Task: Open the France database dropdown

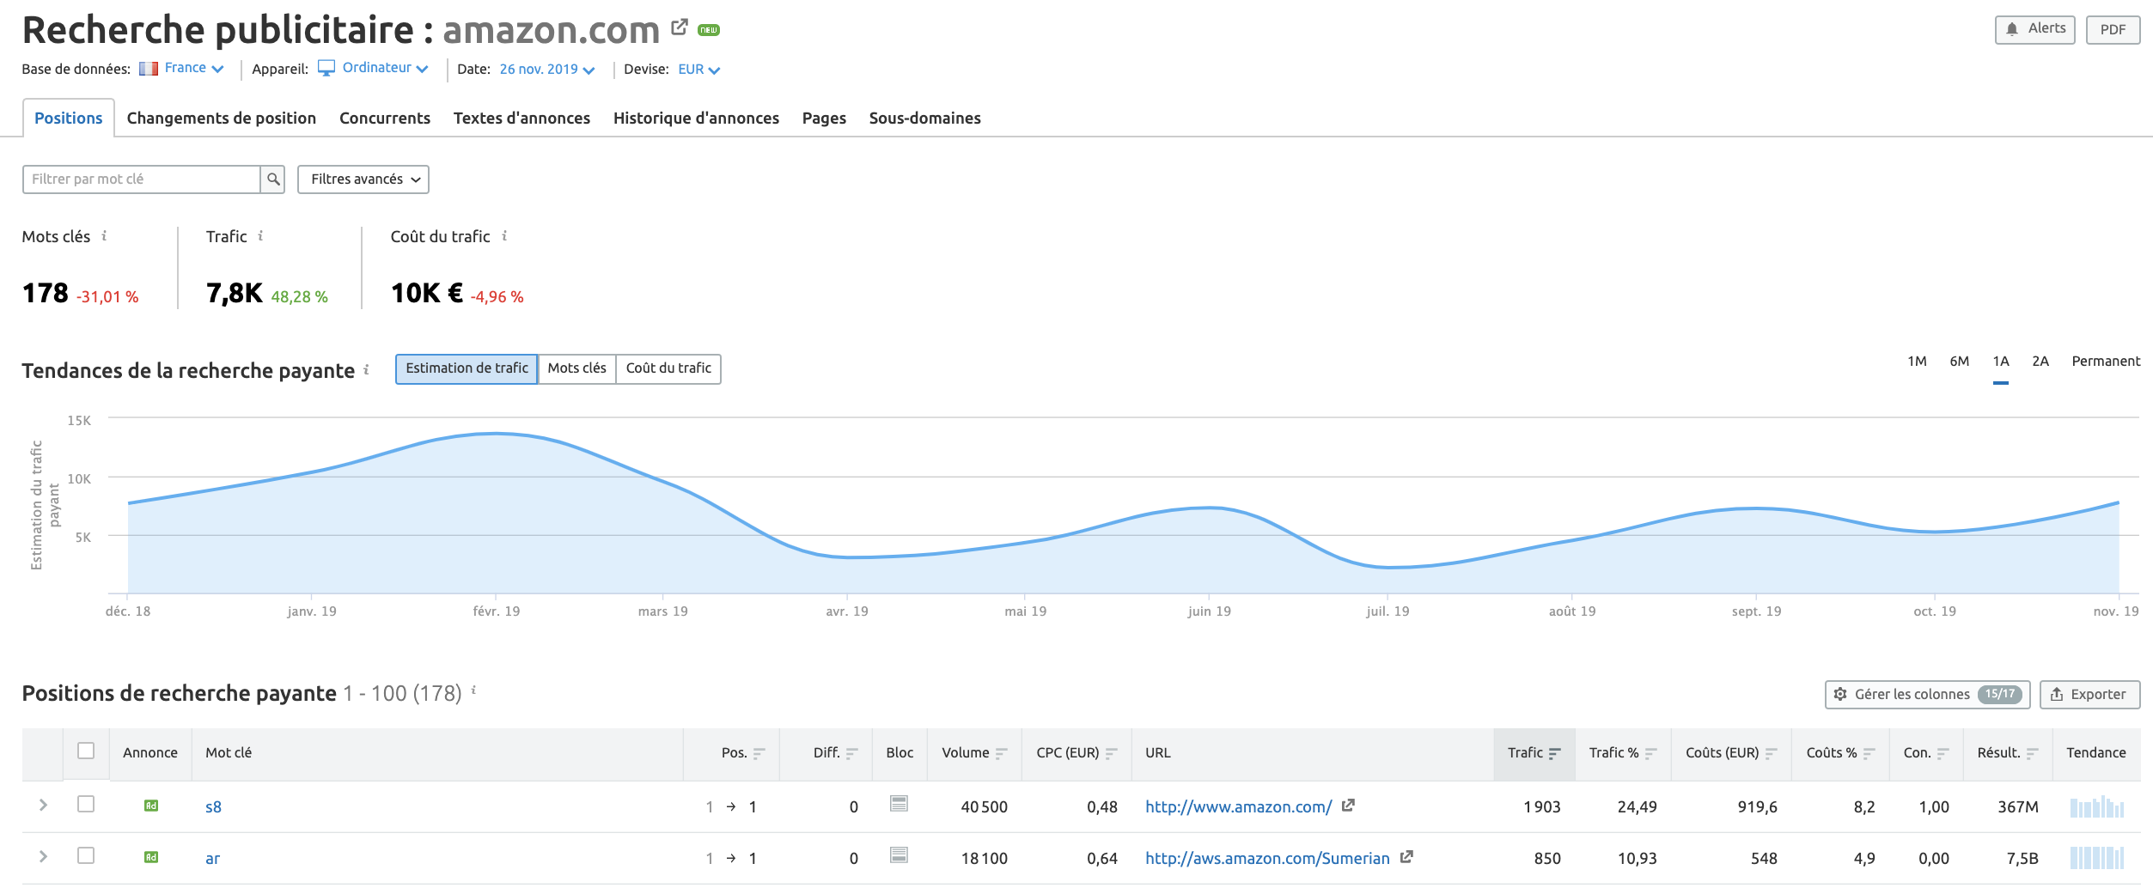Action: 181,69
